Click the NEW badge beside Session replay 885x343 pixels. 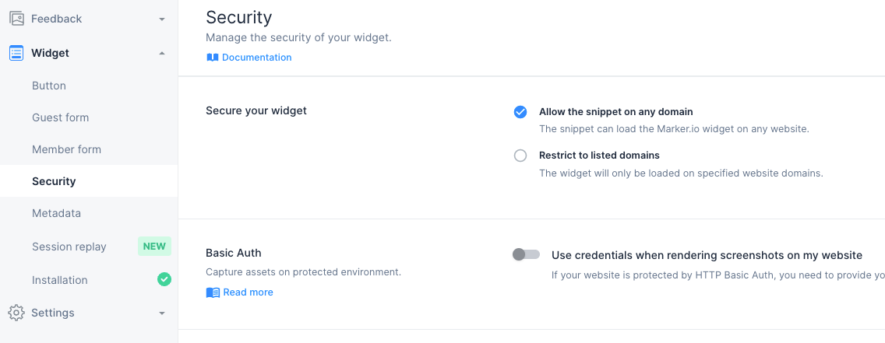coord(154,247)
